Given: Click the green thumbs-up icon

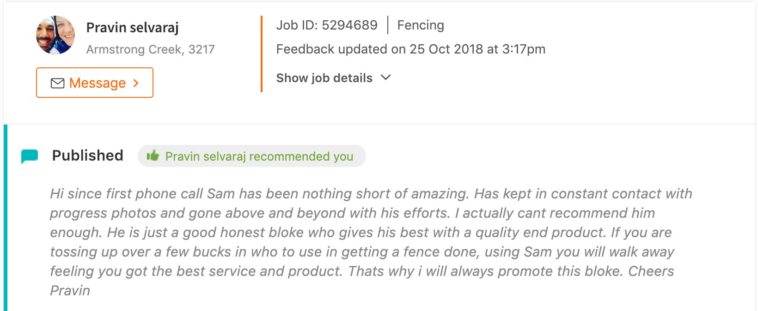Looking at the screenshot, I should [153, 156].
